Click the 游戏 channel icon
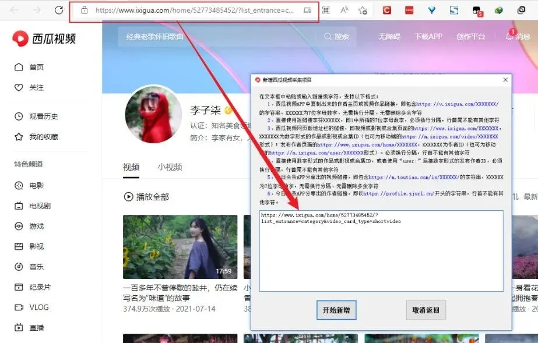 point(19,226)
